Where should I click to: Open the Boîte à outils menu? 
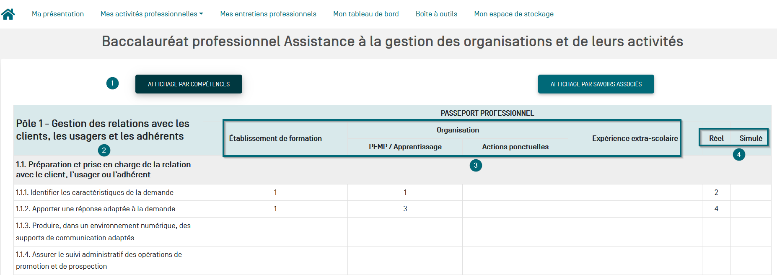click(436, 14)
